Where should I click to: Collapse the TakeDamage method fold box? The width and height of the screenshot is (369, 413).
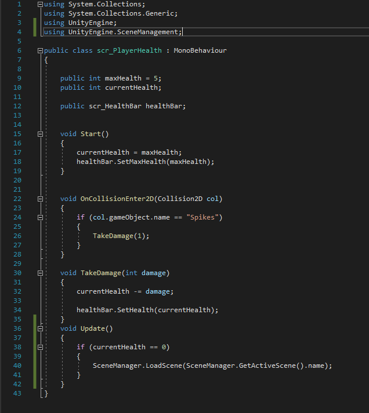(x=40, y=273)
